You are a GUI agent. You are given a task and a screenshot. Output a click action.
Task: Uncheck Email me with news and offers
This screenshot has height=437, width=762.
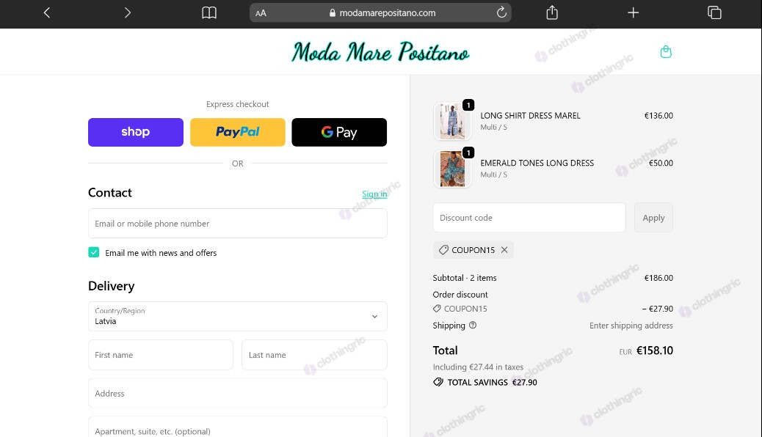click(x=94, y=252)
